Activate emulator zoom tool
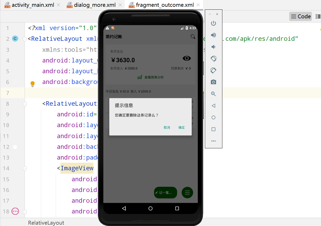This screenshot has height=226, width=321. pos(213,94)
